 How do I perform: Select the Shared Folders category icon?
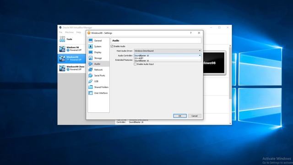point(91,87)
